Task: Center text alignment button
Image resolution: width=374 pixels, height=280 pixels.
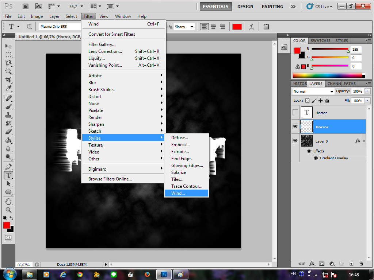Action: (213, 27)
